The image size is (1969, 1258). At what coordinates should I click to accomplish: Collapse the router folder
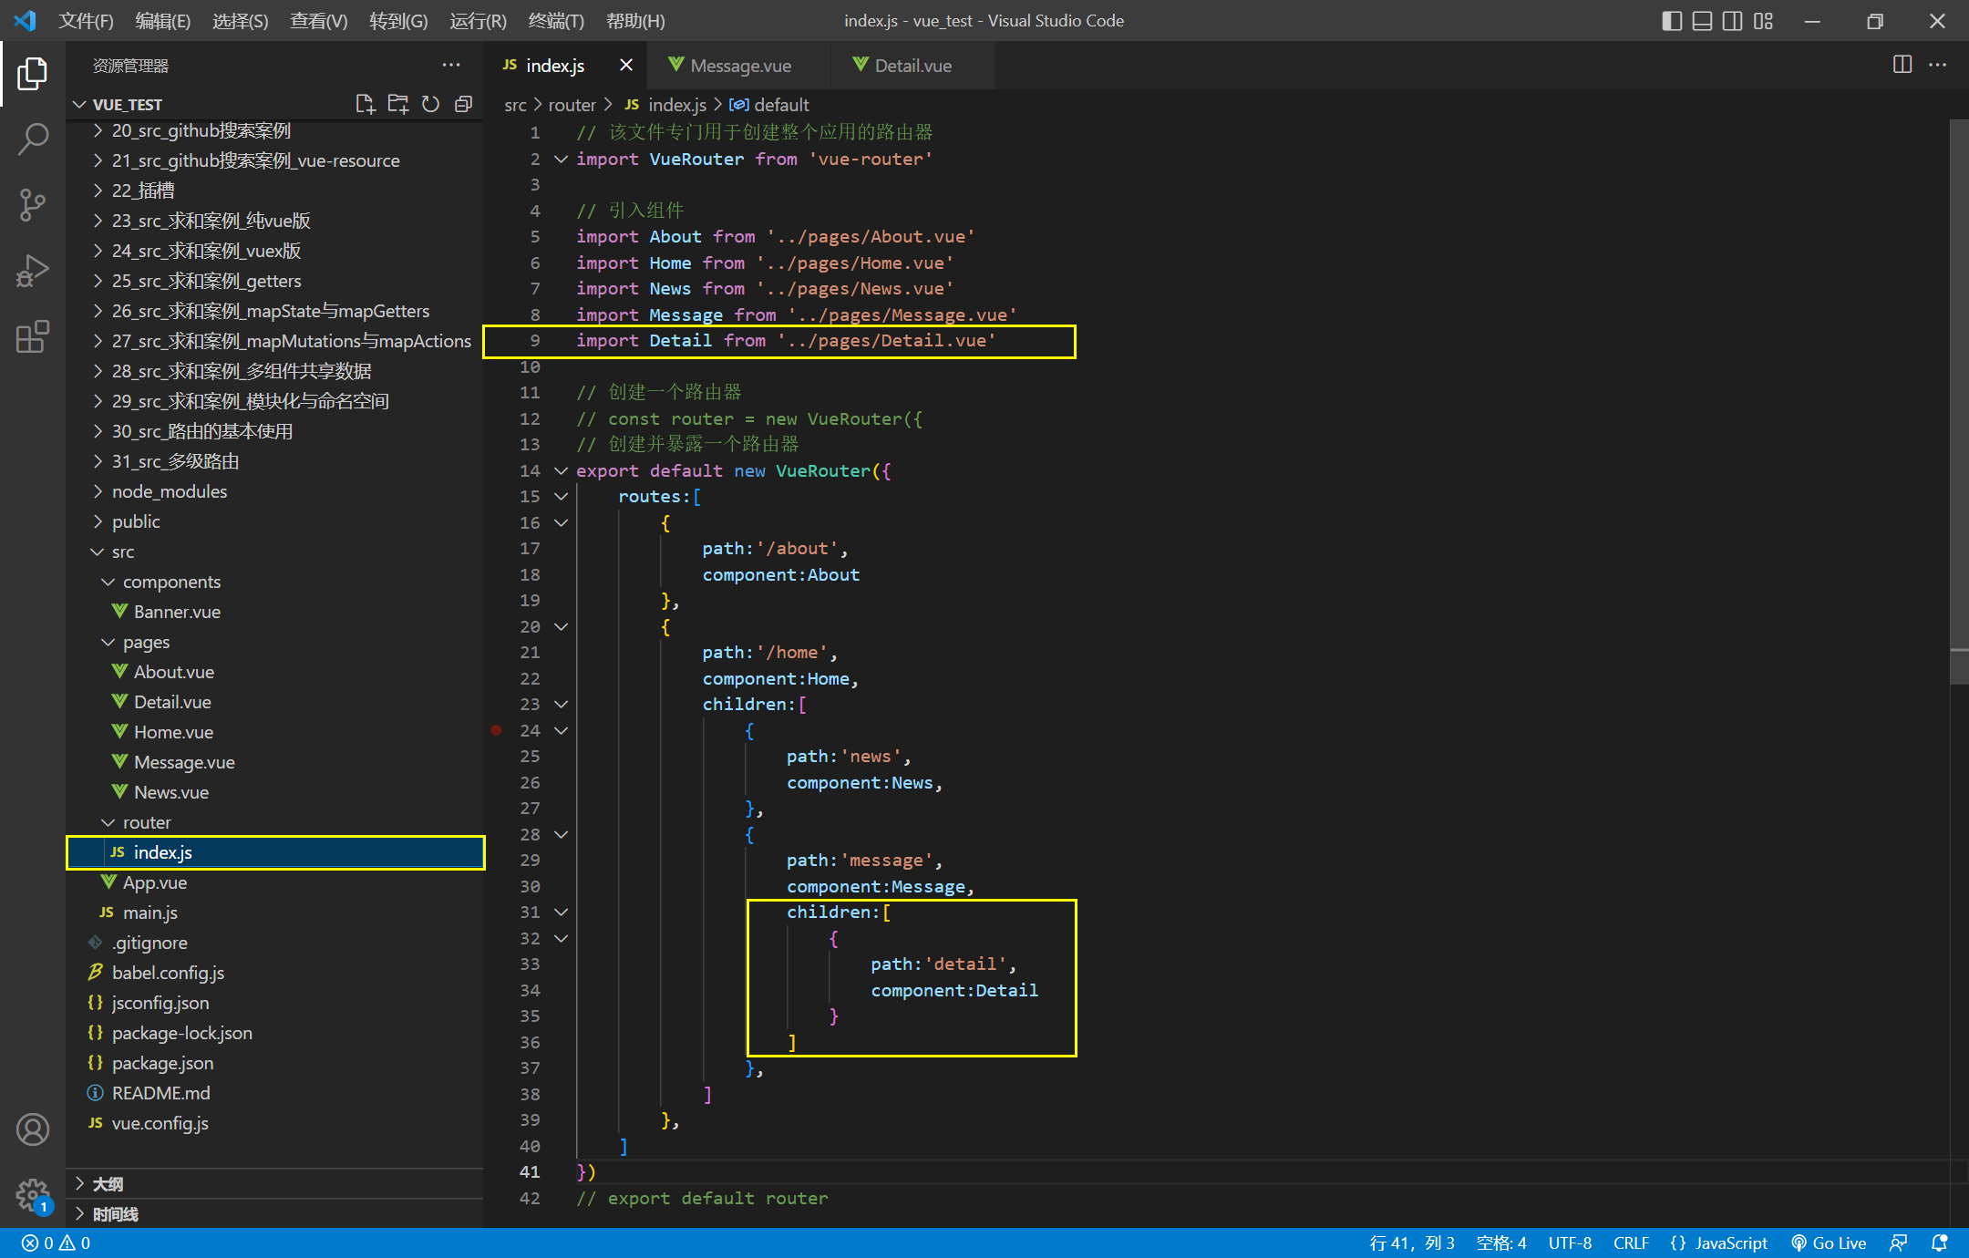click(x=147, y=822)
